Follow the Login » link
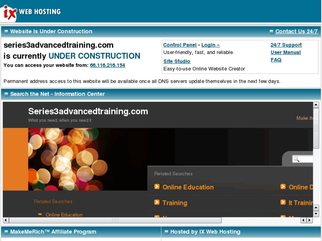This screenshot has width=322, height=241. 210,45
